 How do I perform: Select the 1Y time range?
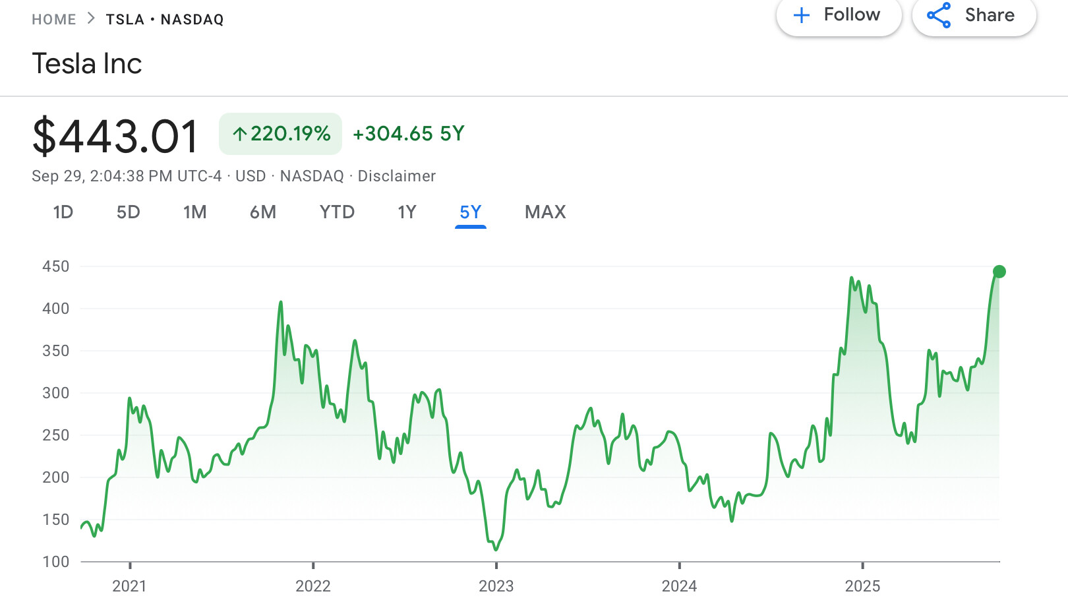coord(407,212)
